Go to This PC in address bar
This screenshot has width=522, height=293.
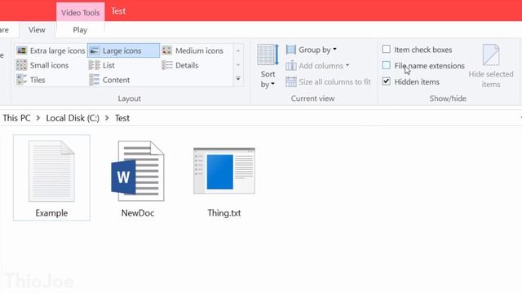click(16, 118)
